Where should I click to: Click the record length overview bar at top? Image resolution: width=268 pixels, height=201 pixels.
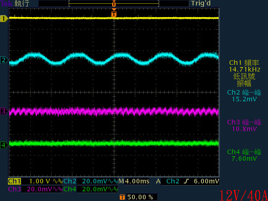[114, 3]
